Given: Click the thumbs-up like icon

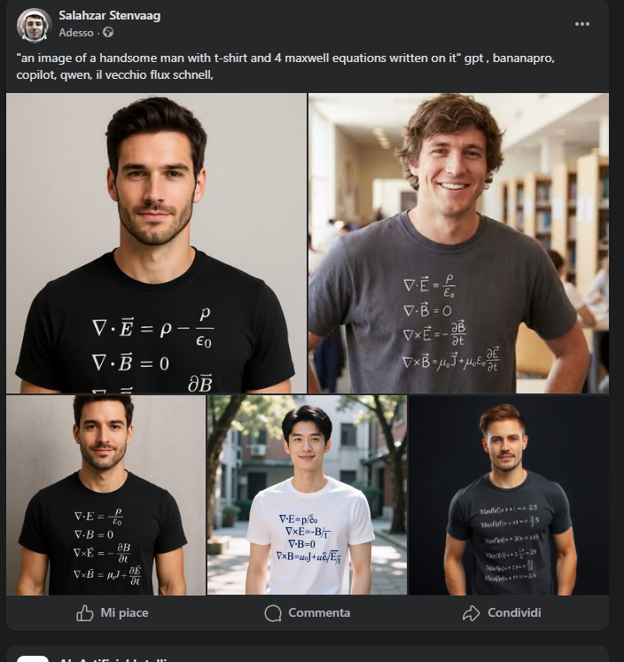Looking at the screenshot, I should pos(85,612).
